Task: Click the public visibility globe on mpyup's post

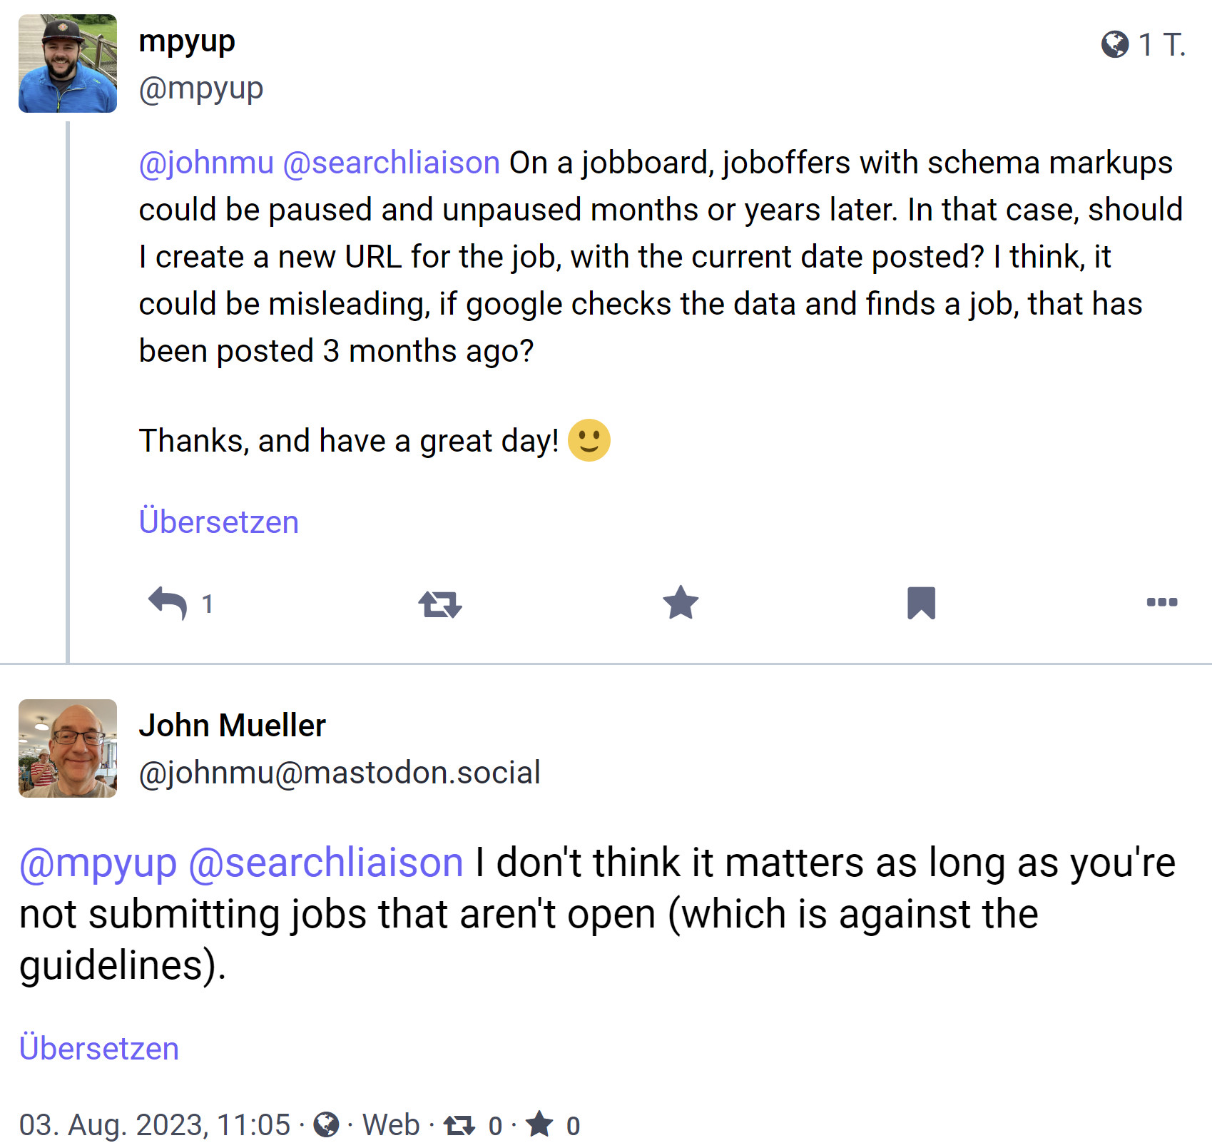Action: (1117, 44)
